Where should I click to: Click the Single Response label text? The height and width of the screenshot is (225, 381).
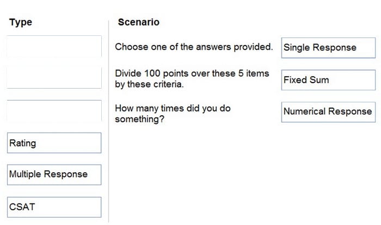click(x=320, y=48)
